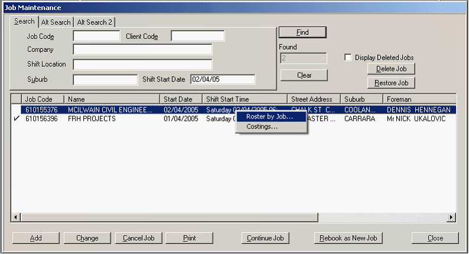Select Roster by Job context menu item
Screen dimensions: 469x254
pos(270,117)
